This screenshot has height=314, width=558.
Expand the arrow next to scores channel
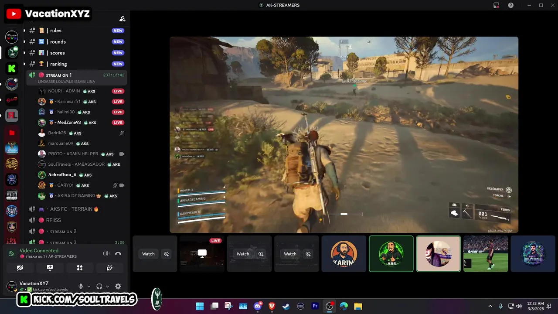[24, 53]
